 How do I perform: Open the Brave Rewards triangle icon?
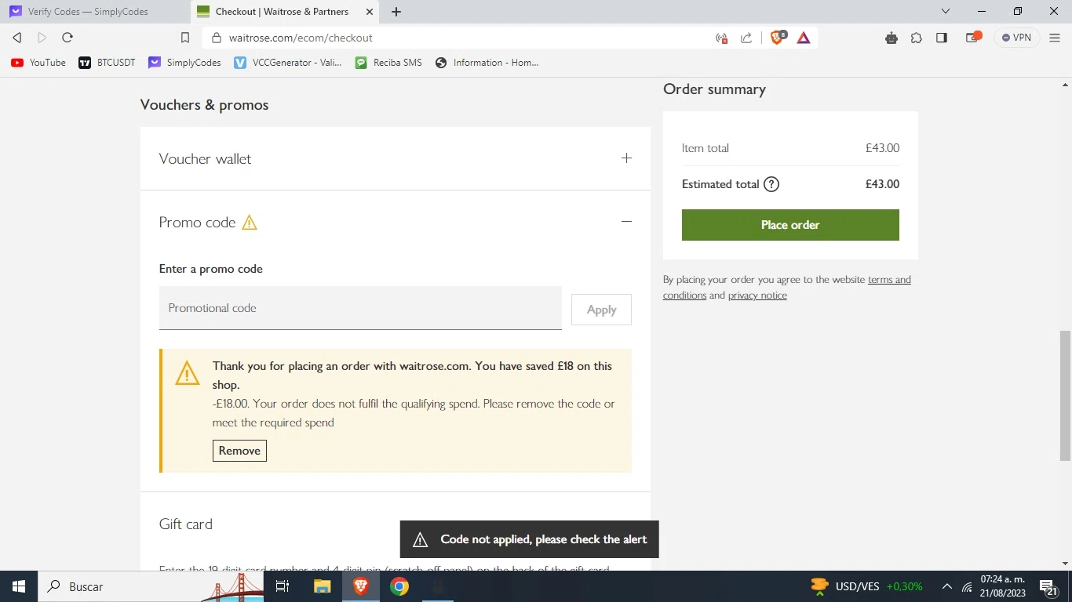(804, 38)
